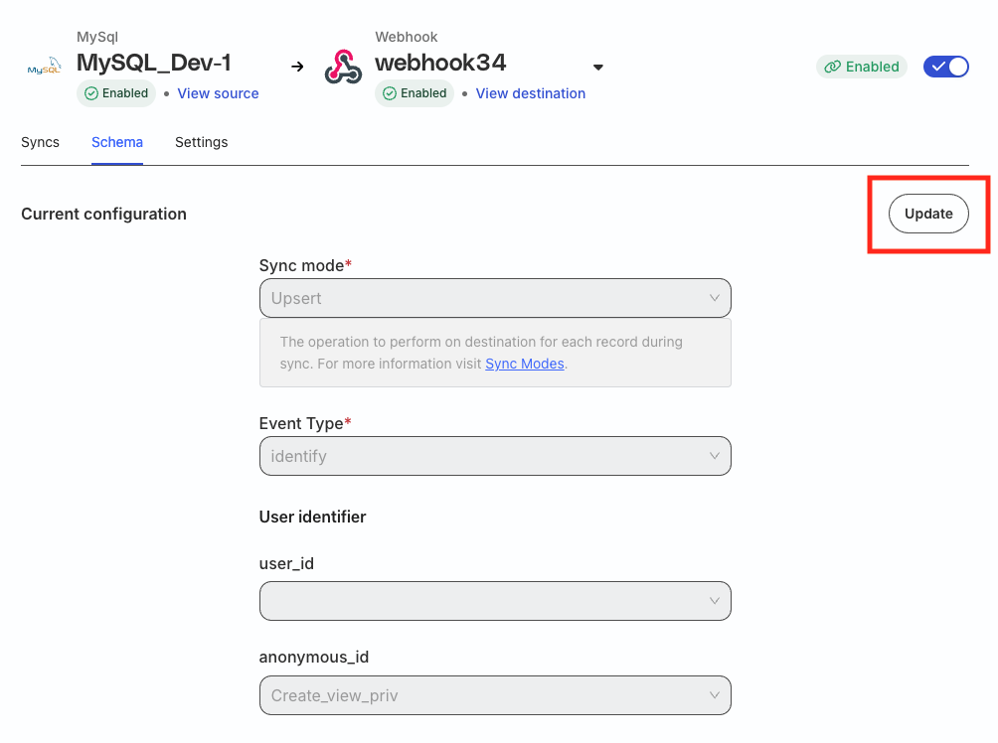Open the View source link
The width and height of the screenshot is (998, 743).
tap(218, 93)
